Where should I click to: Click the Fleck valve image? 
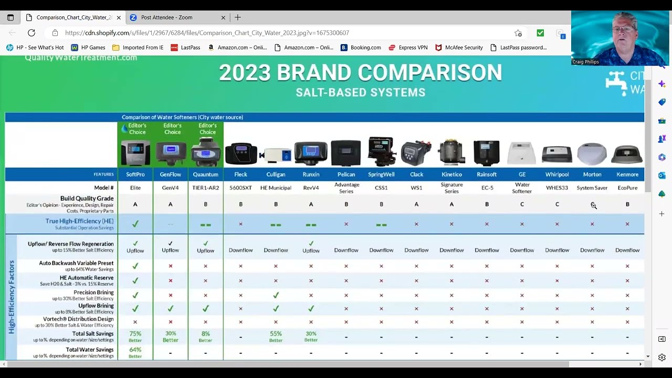[x=241, y=153]
